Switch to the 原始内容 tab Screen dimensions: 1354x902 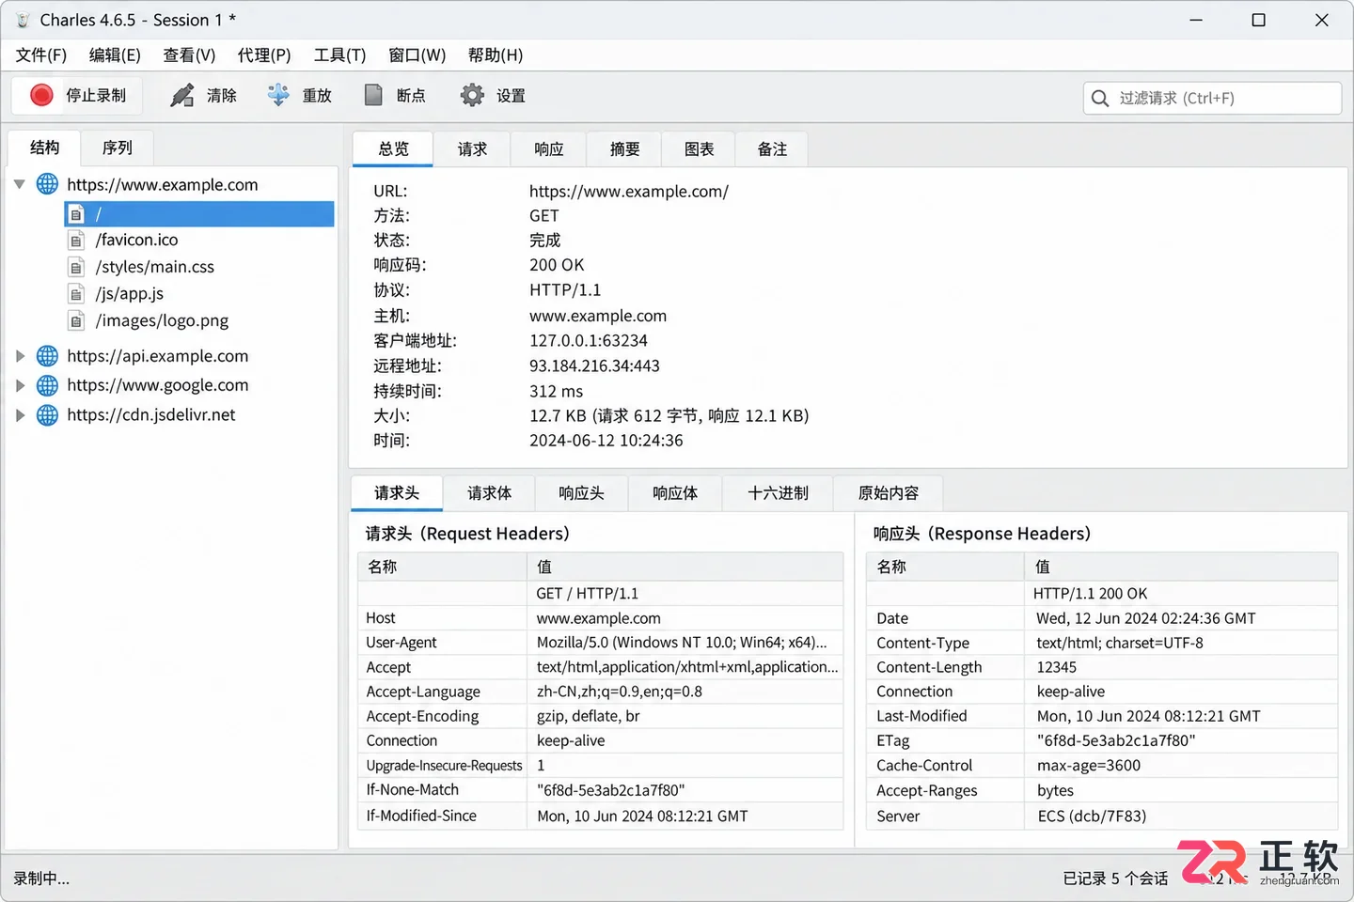tap(888, 493)
